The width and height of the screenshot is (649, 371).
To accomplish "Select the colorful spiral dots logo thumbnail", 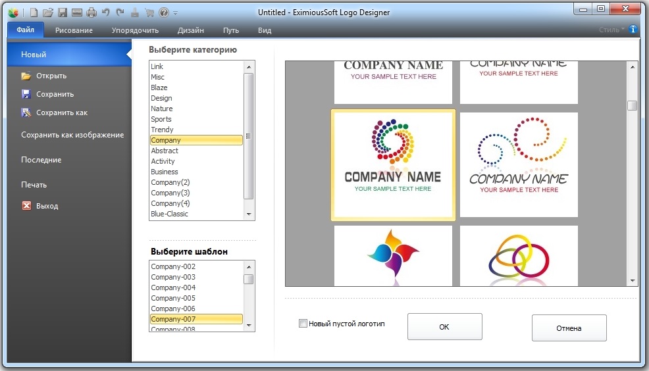I will point(393,164).
